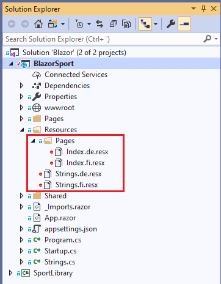Expand the Dependencies node

coord(21,86)
